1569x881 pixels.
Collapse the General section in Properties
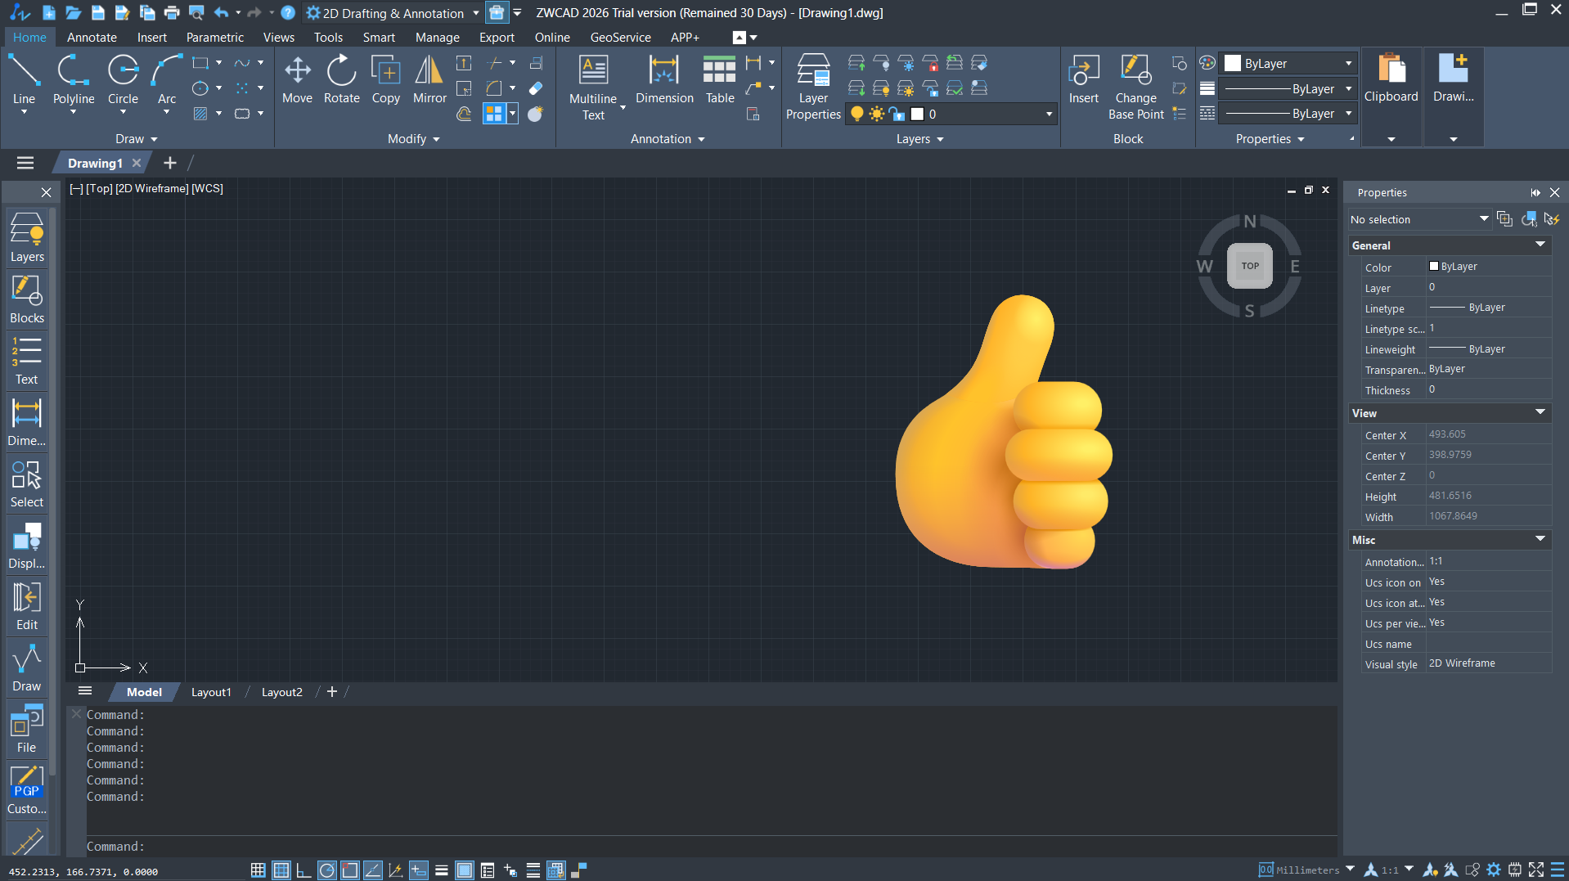(1540, 245)
